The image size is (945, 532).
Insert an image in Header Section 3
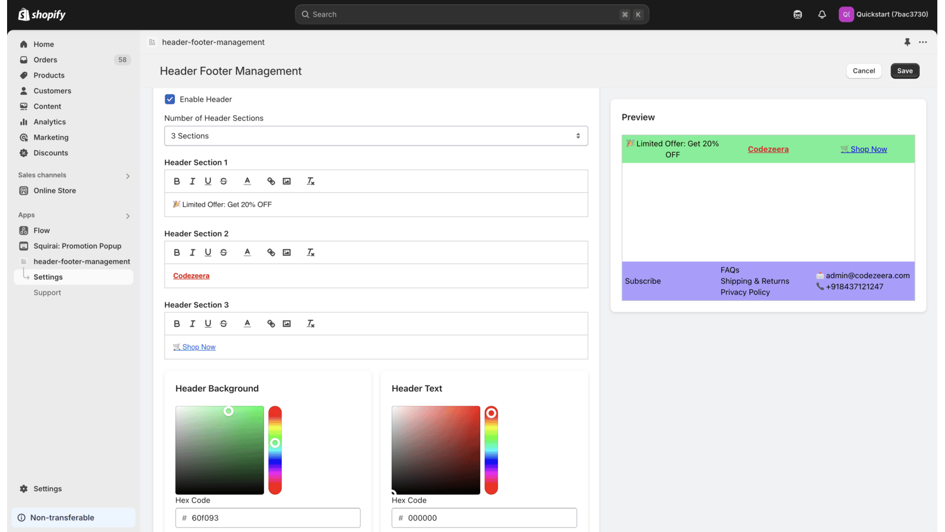click(286, 323)
